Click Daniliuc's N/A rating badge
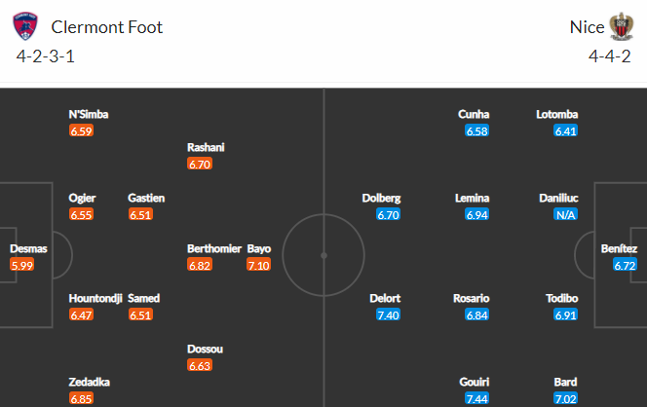The height and width of the screenshot is (407, 647). click(566, 214)
